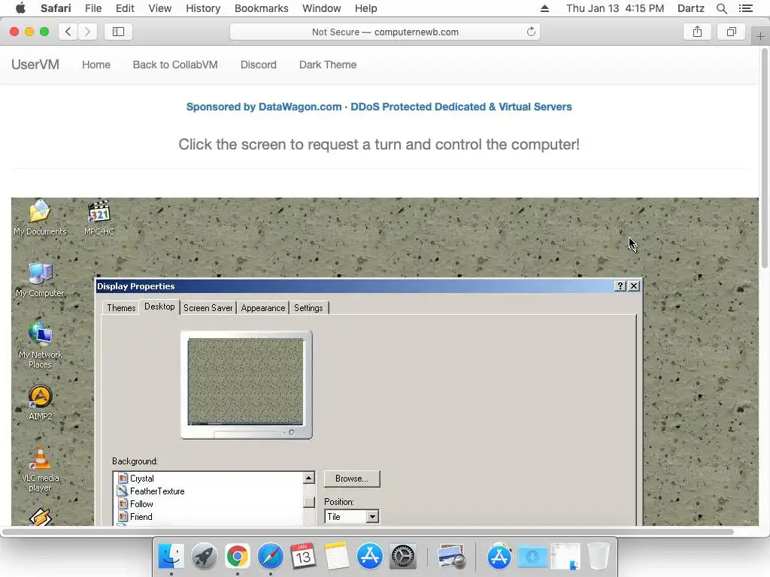Select Crystal in the Background list
770x577 pixels.
[x=142, y=479]
